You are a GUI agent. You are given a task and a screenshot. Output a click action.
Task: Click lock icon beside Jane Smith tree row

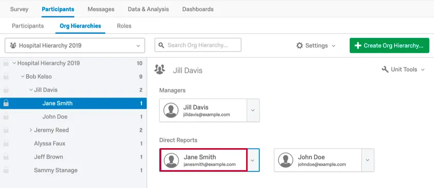(x=6, y=103)
